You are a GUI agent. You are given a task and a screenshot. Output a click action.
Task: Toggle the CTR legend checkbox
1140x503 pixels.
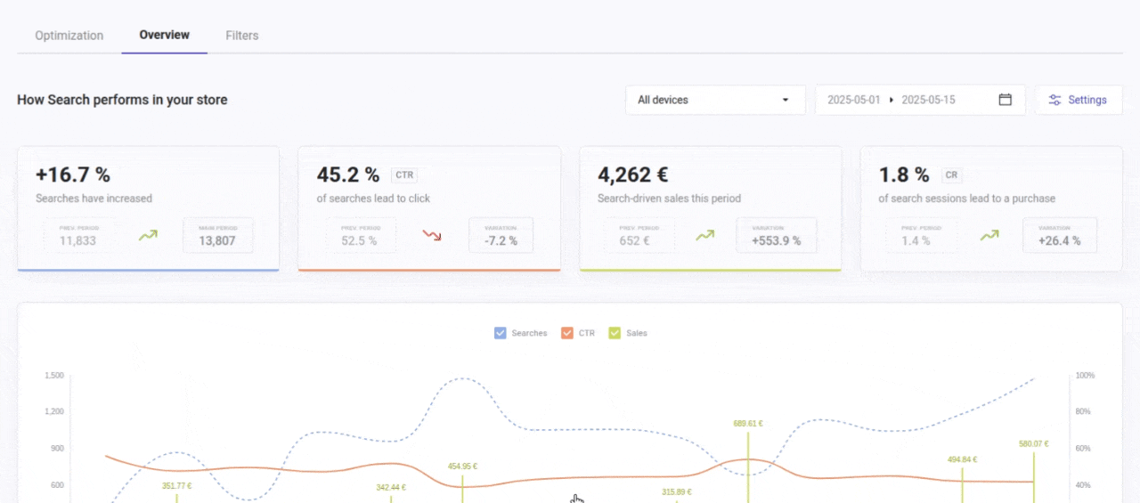pos(567,333)
